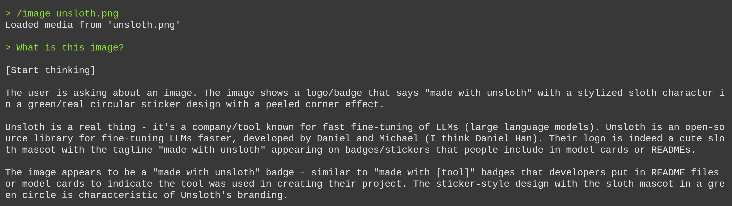Click the word "badges/stickers"
Image resolution: width=732 pixels, height=206 pixels.
coord(387,150)
